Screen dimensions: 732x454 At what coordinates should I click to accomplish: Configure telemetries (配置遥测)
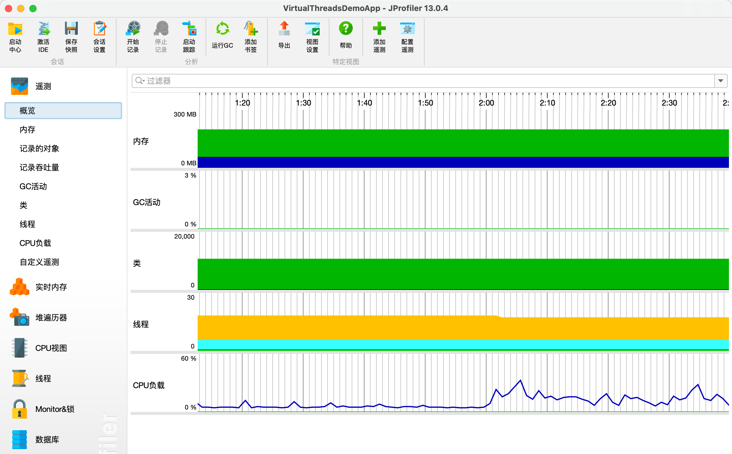click(407, 37)
